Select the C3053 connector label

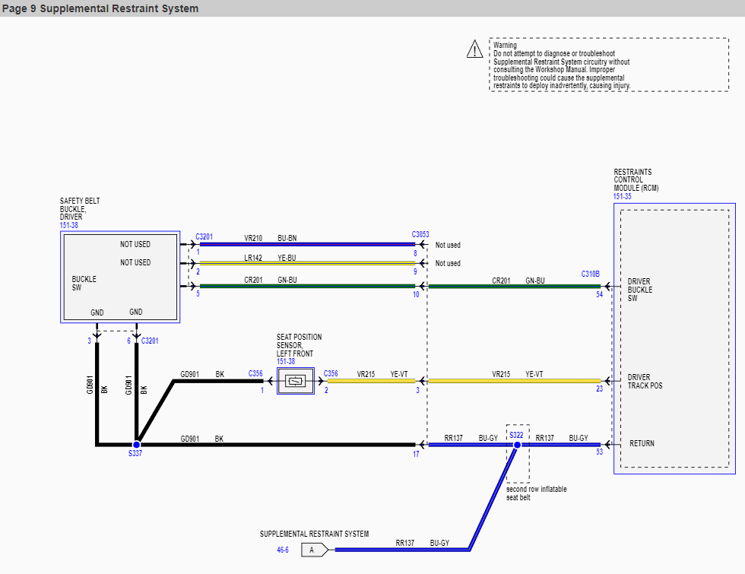(x=420, y=235)
